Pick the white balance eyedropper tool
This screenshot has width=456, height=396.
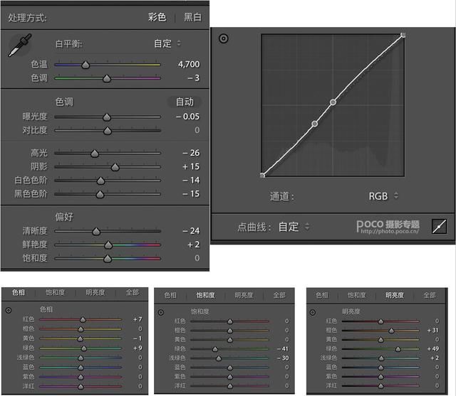(x=15, y=48)
